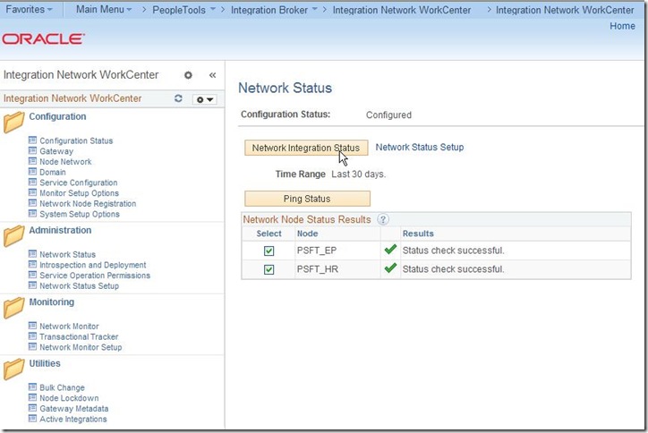Click the green check icon for PSFT_HR
This screenshot has width=648, height=433.
pyautogui.click(x=390, y=267)
